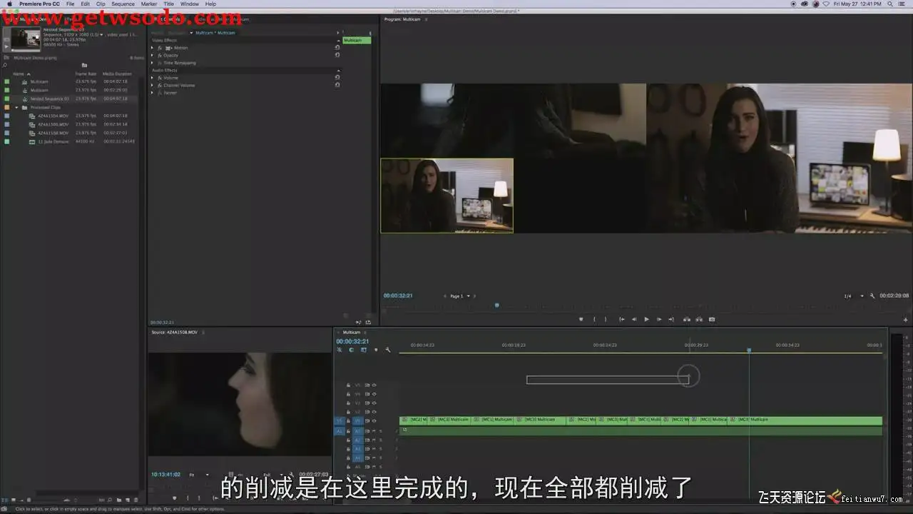Image resolution: width=913 pixels, height=514 pixels.
Task: Click Export Frame camera icon
Action: [712, 319]
